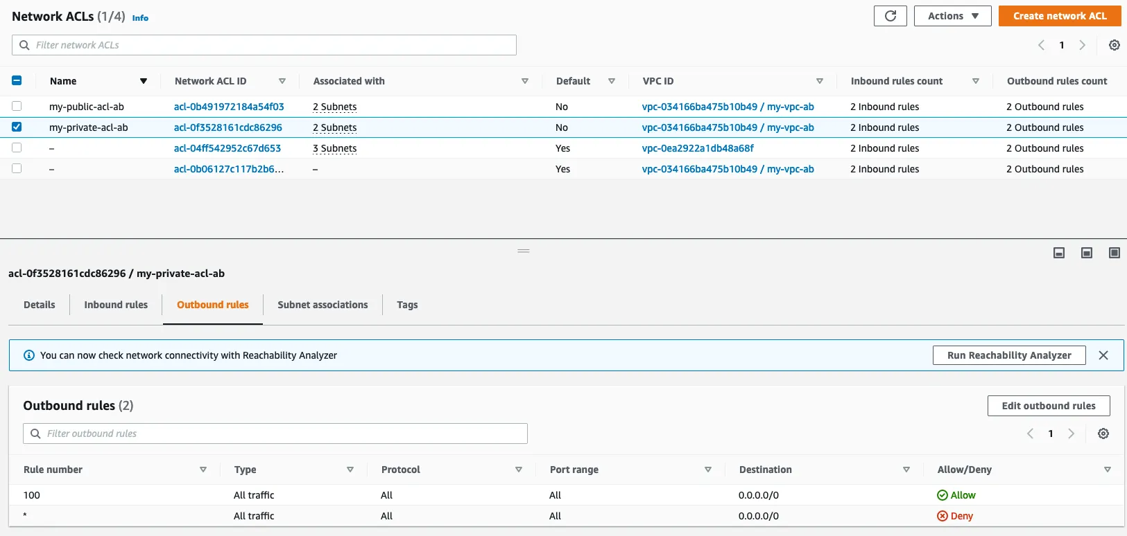Go to next page of network ACLs
The height and width of the screenshot is (536, 1127).
coord(1082,45)
